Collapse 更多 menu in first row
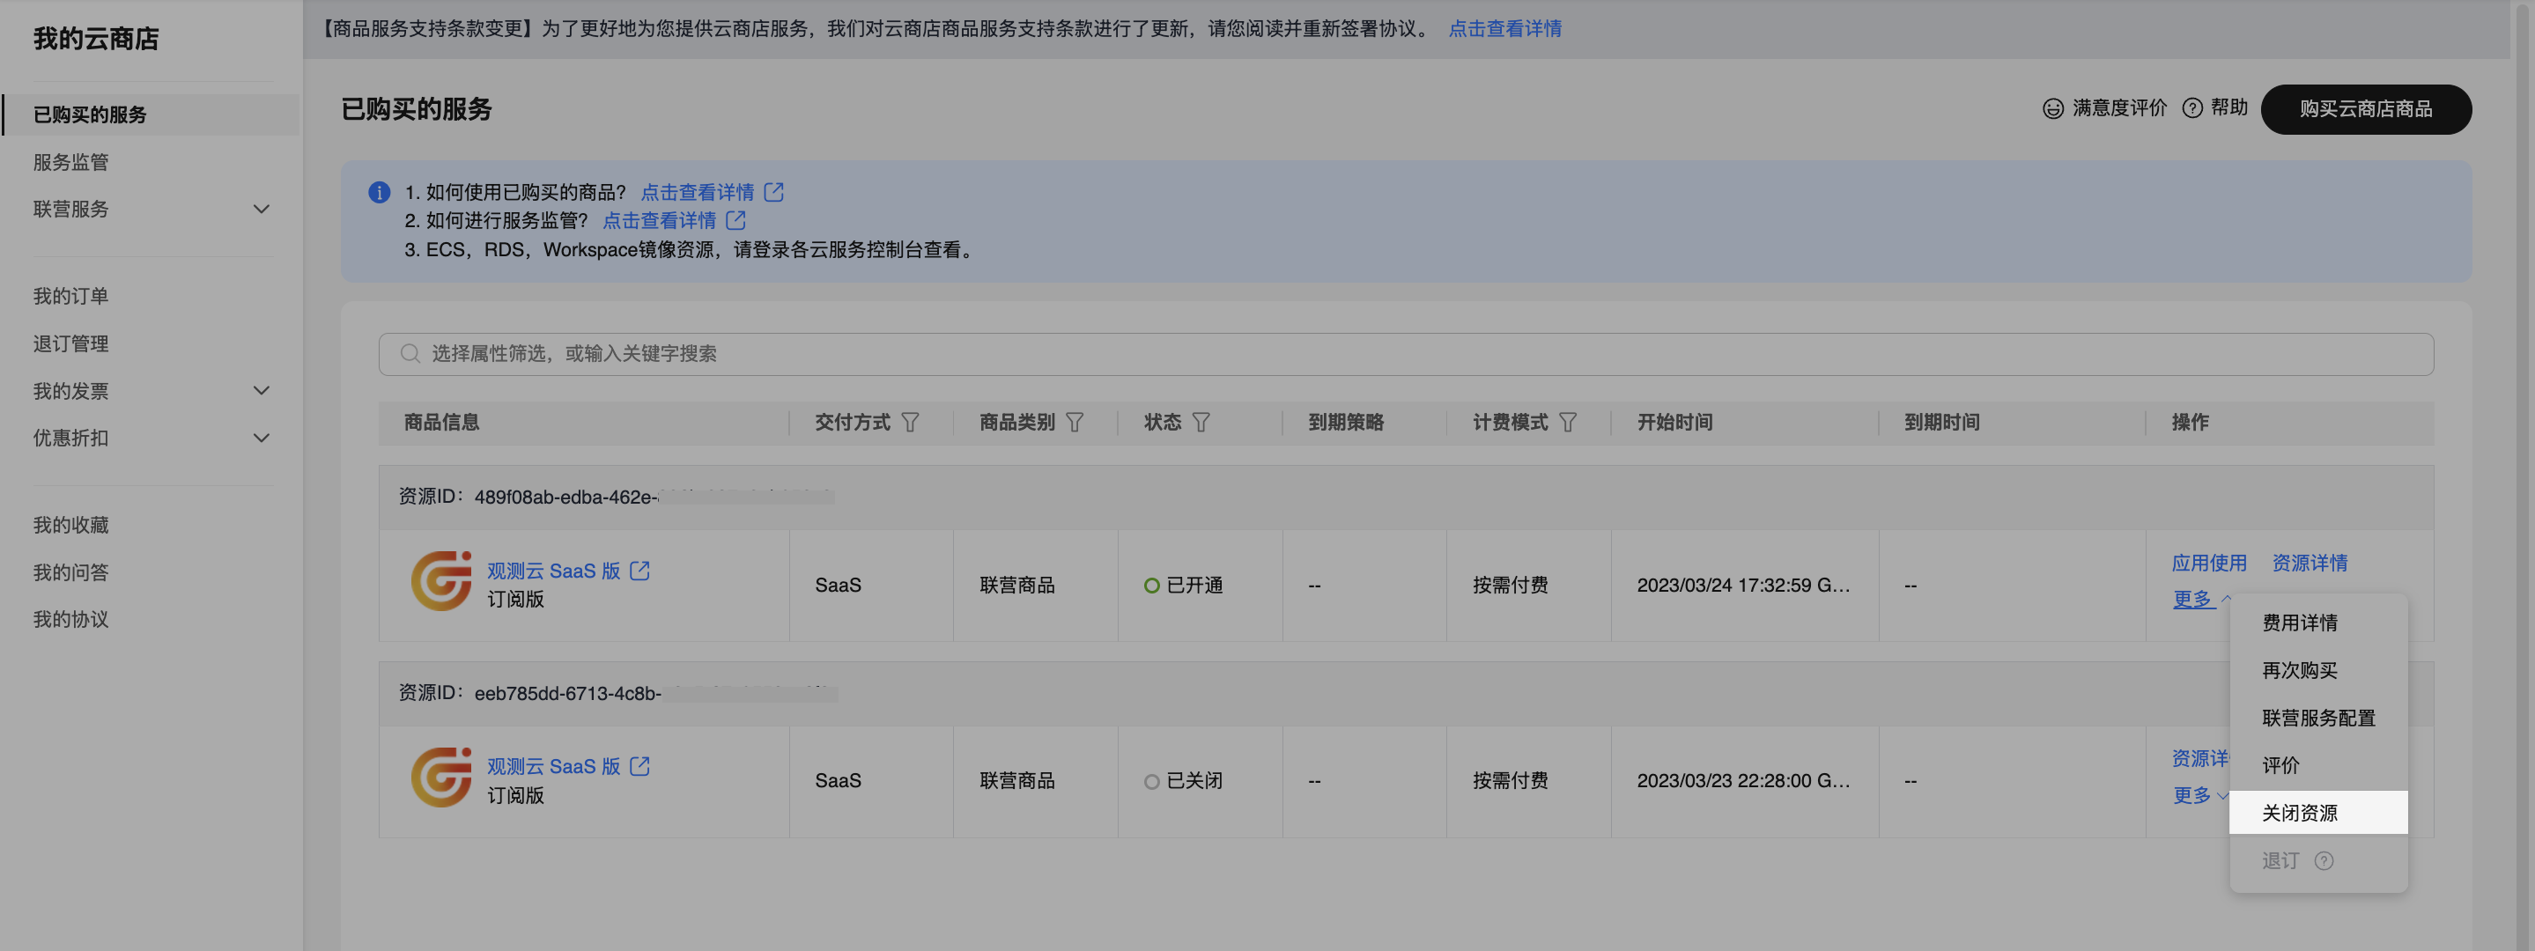 [x=2200, y=599]
